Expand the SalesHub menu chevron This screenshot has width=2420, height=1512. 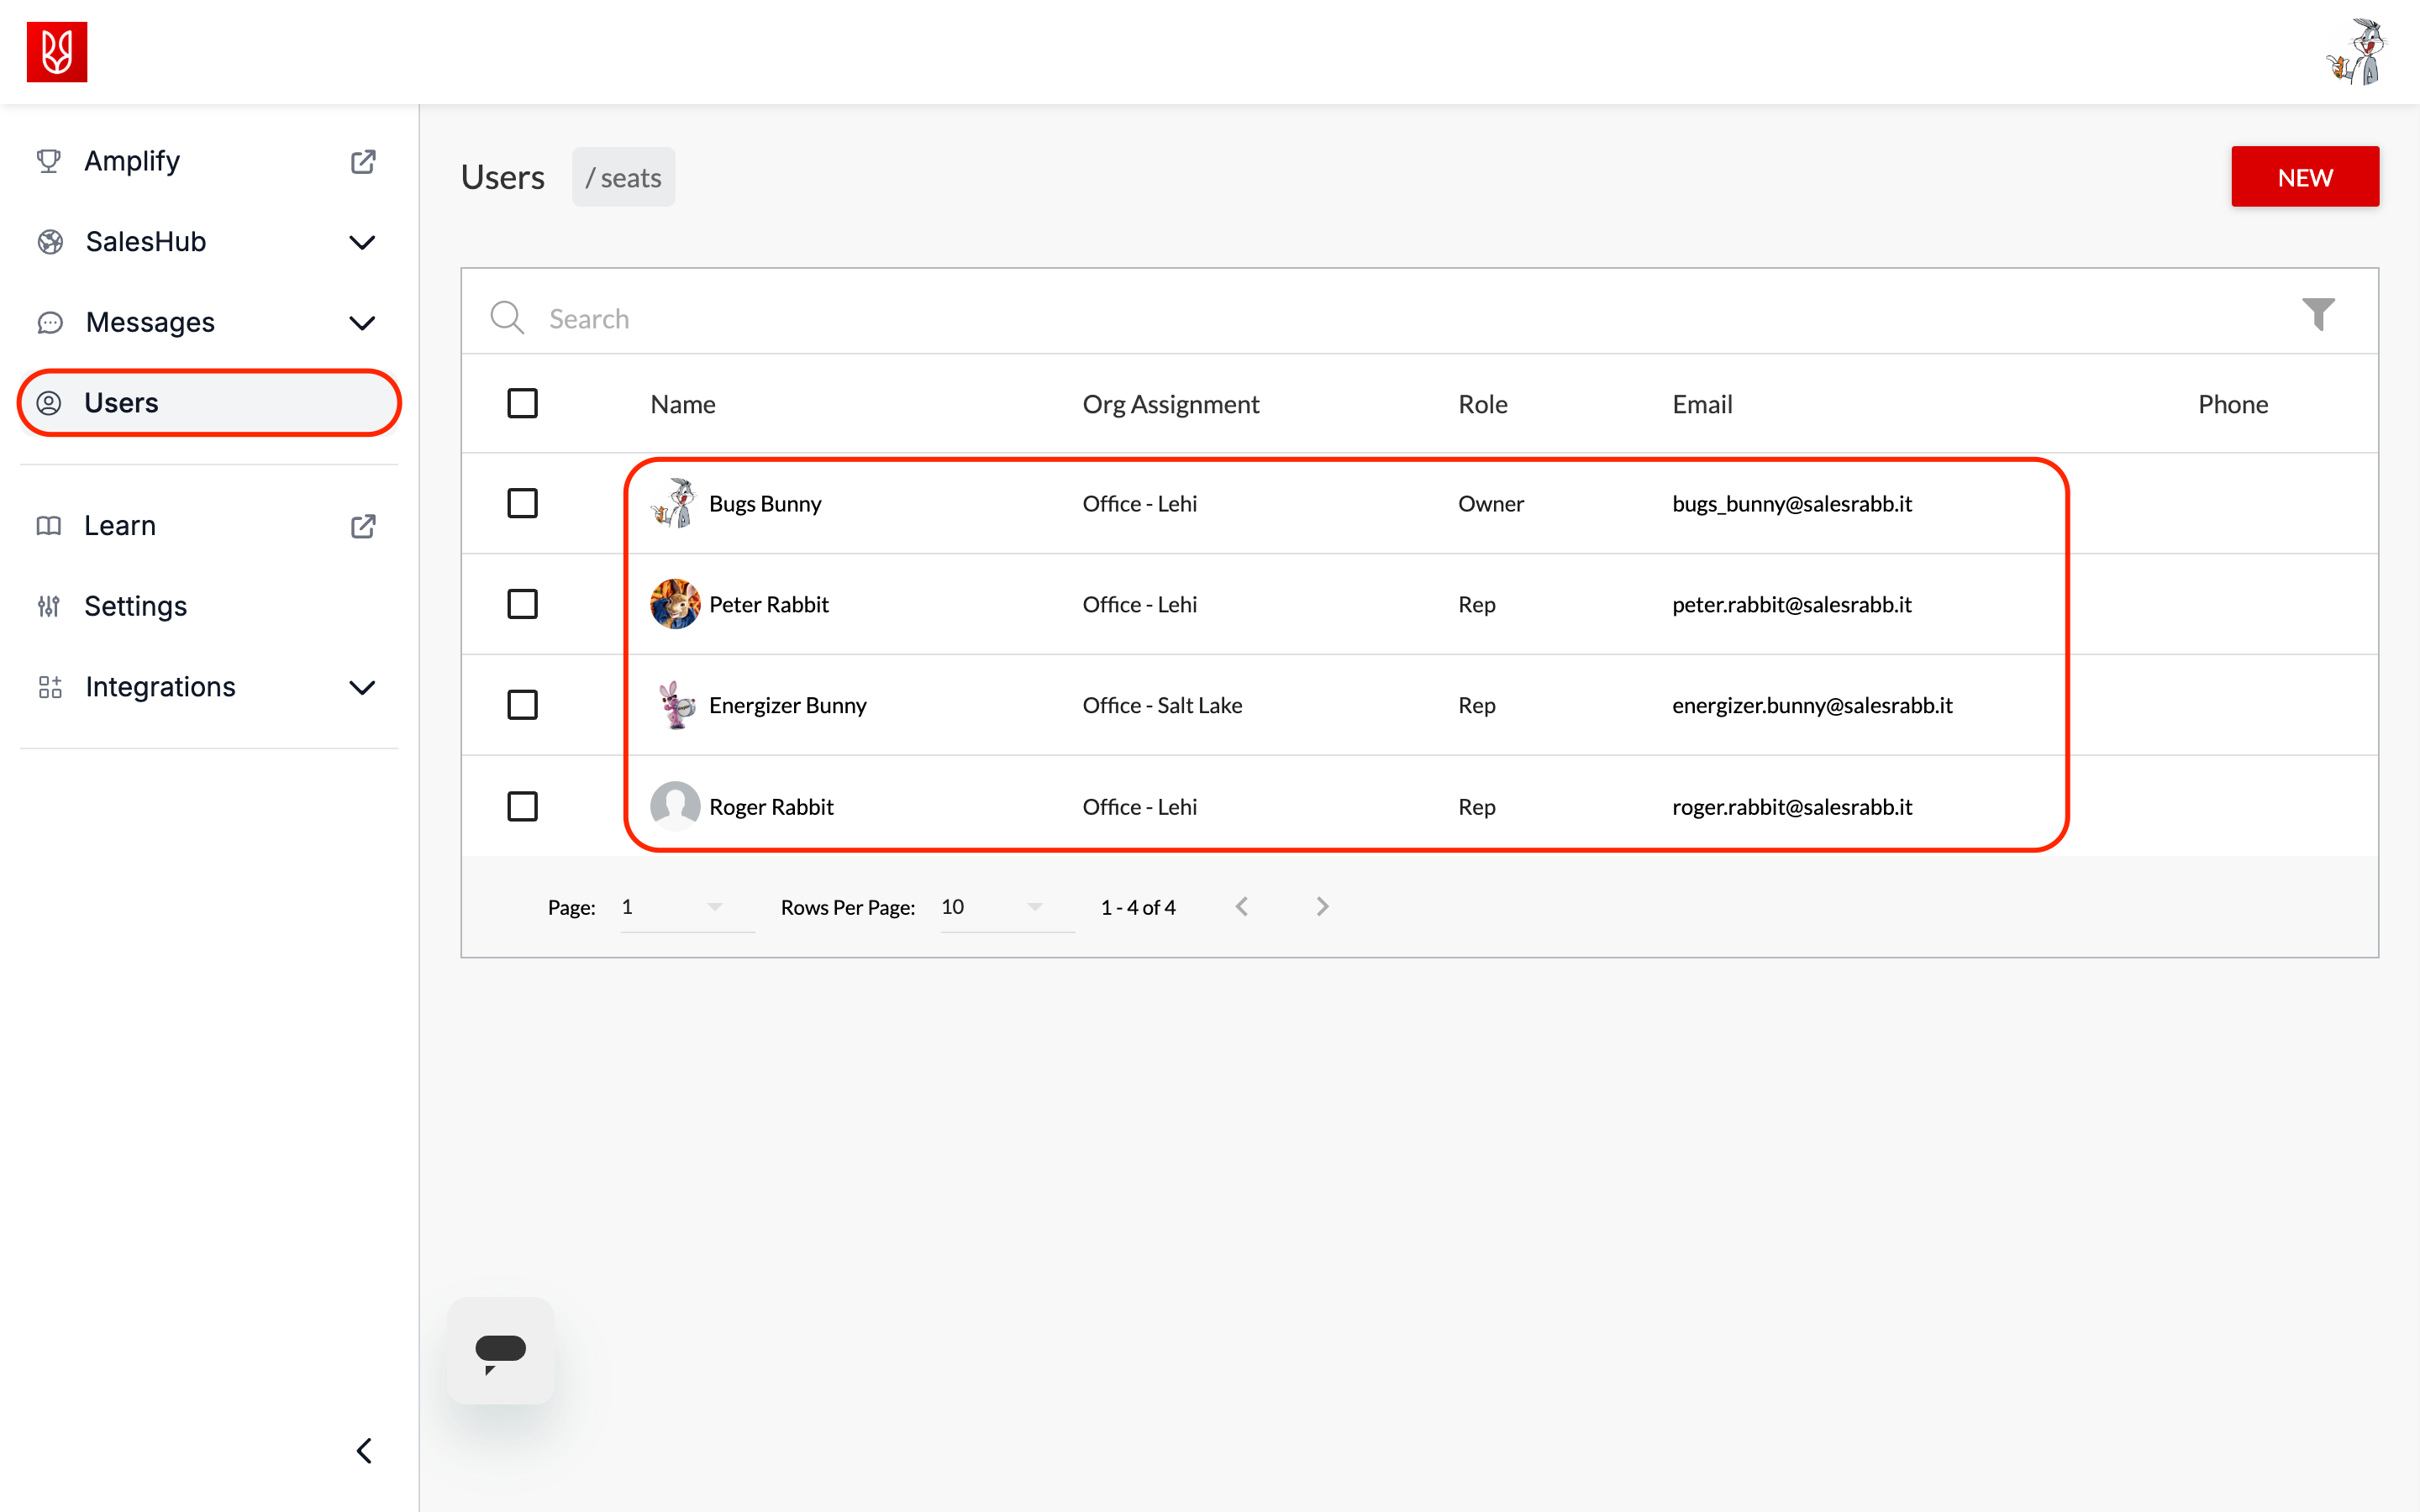(x=362, y=242)
